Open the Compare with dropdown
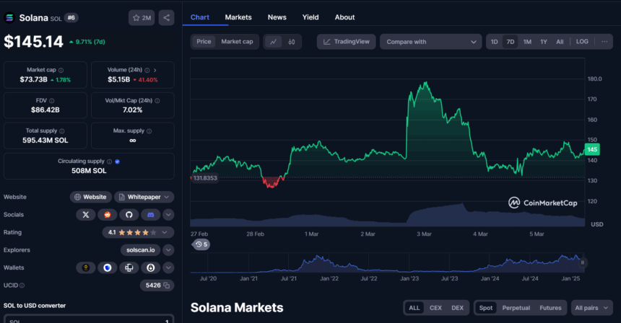Screen dimensions: 621x323 (430, 42)
